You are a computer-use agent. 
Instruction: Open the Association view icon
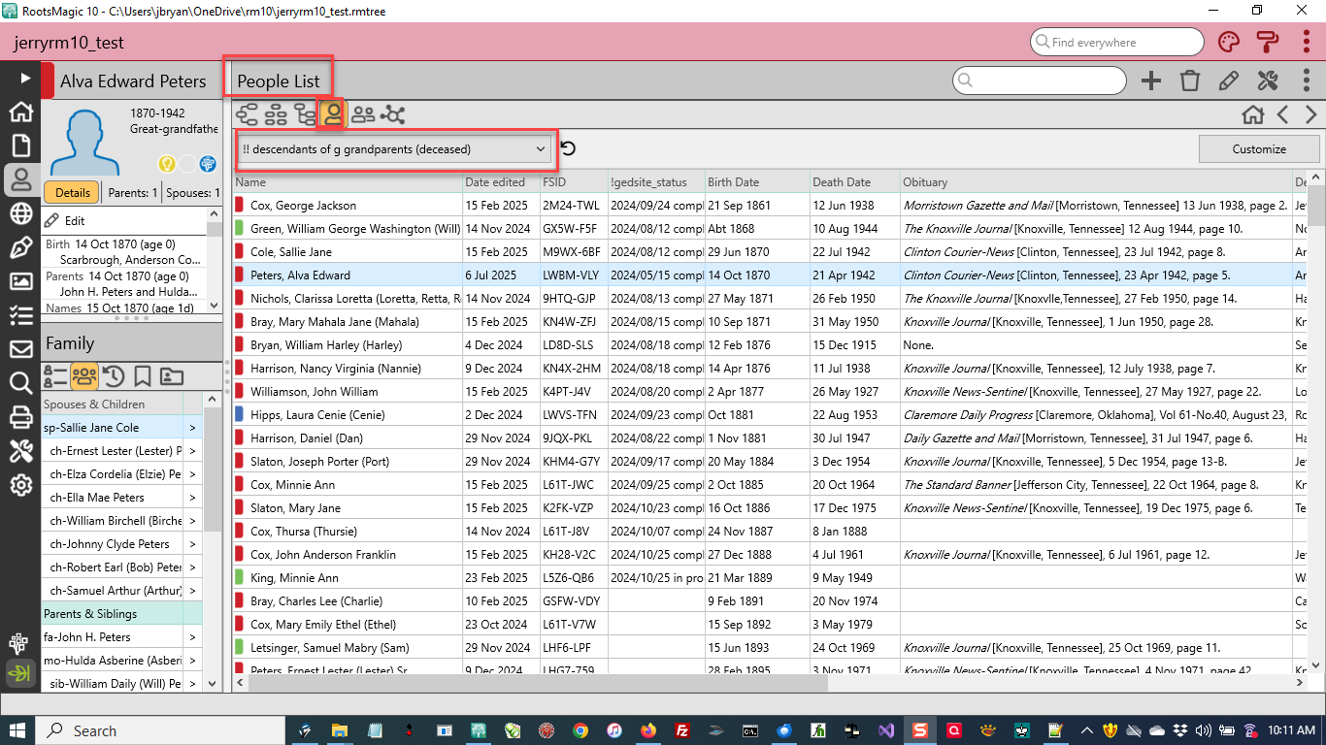[393, 115]
